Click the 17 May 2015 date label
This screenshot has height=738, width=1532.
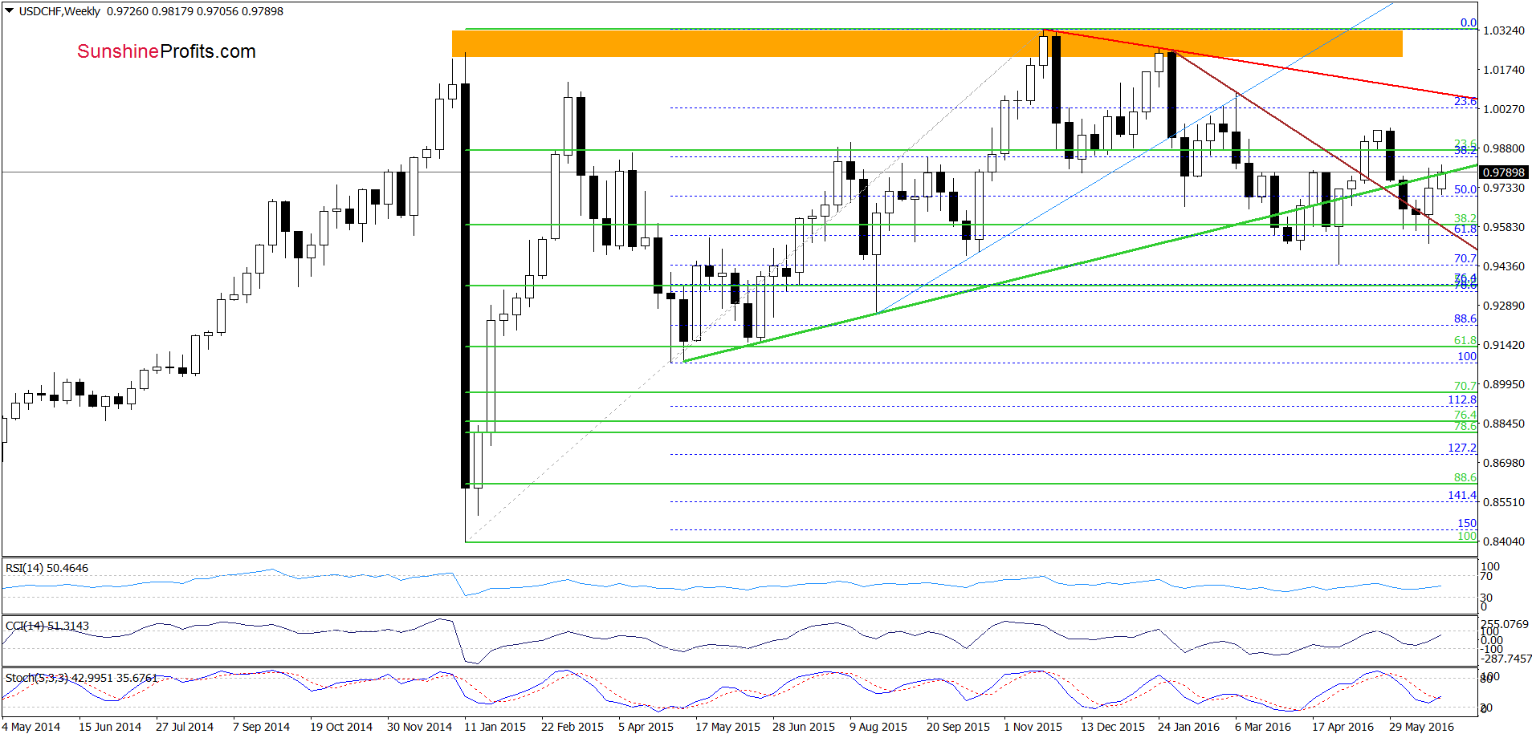[727, 727]
